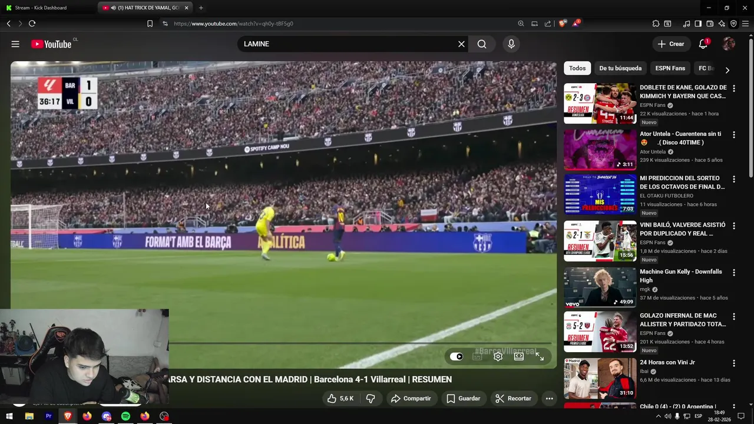Open the Brave Wallet icon
754x424 pixels.
(x=710, y=24)
